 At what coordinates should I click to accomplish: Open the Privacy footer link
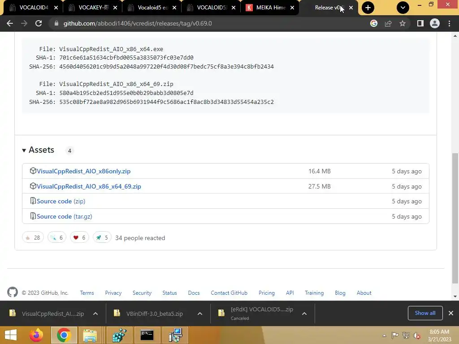coord(113,293)
